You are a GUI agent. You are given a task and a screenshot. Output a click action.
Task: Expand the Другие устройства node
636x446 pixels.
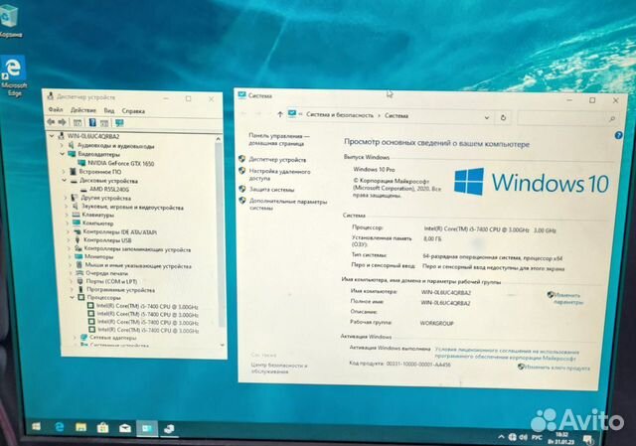66,198
